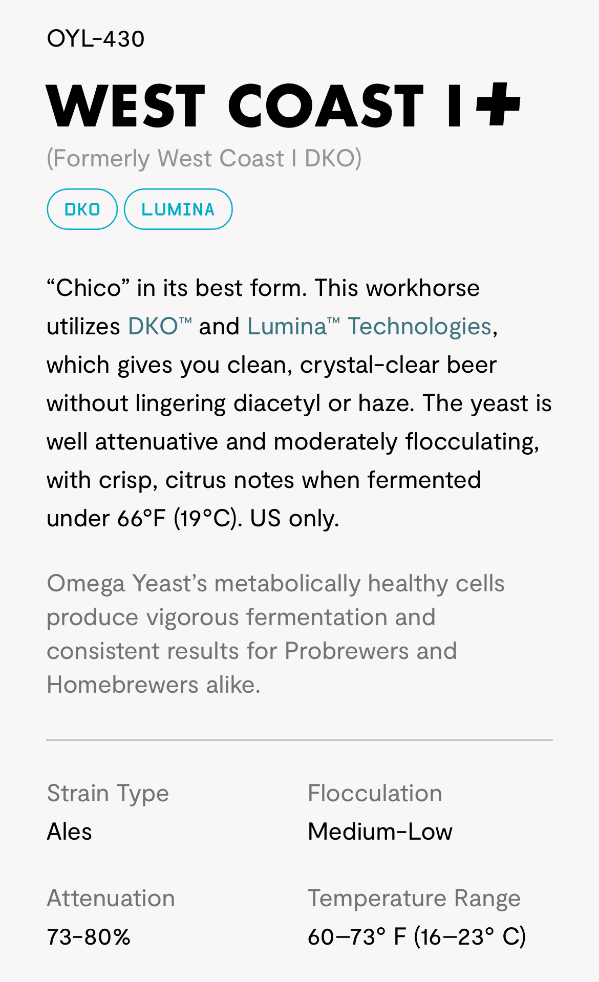Click the Formerly West Coast I DKO subtitle

[x=204, y=158]
